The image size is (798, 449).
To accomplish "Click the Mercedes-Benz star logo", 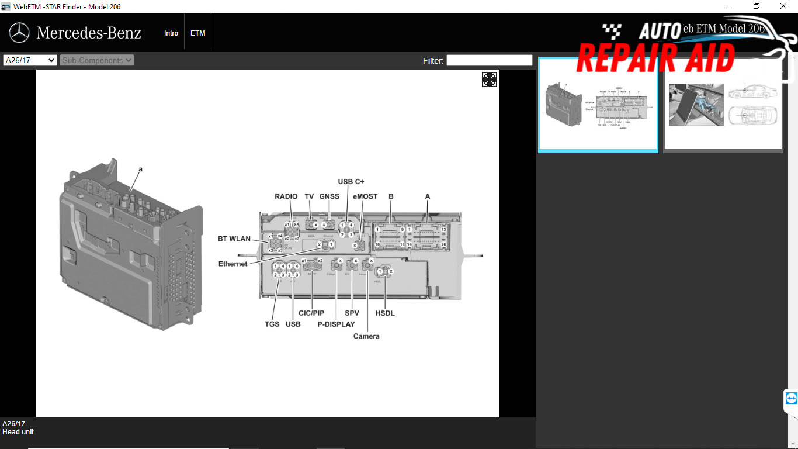I will pyautogui.click(x=19, y=33).
